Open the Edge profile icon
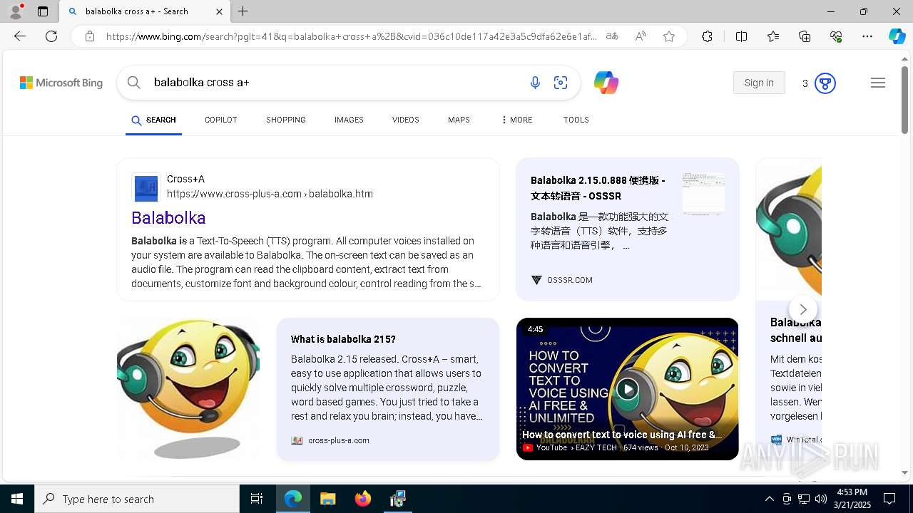 tap(15, 11)
